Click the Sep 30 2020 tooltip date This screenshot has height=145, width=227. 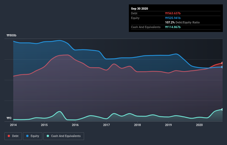coord(140,9)
